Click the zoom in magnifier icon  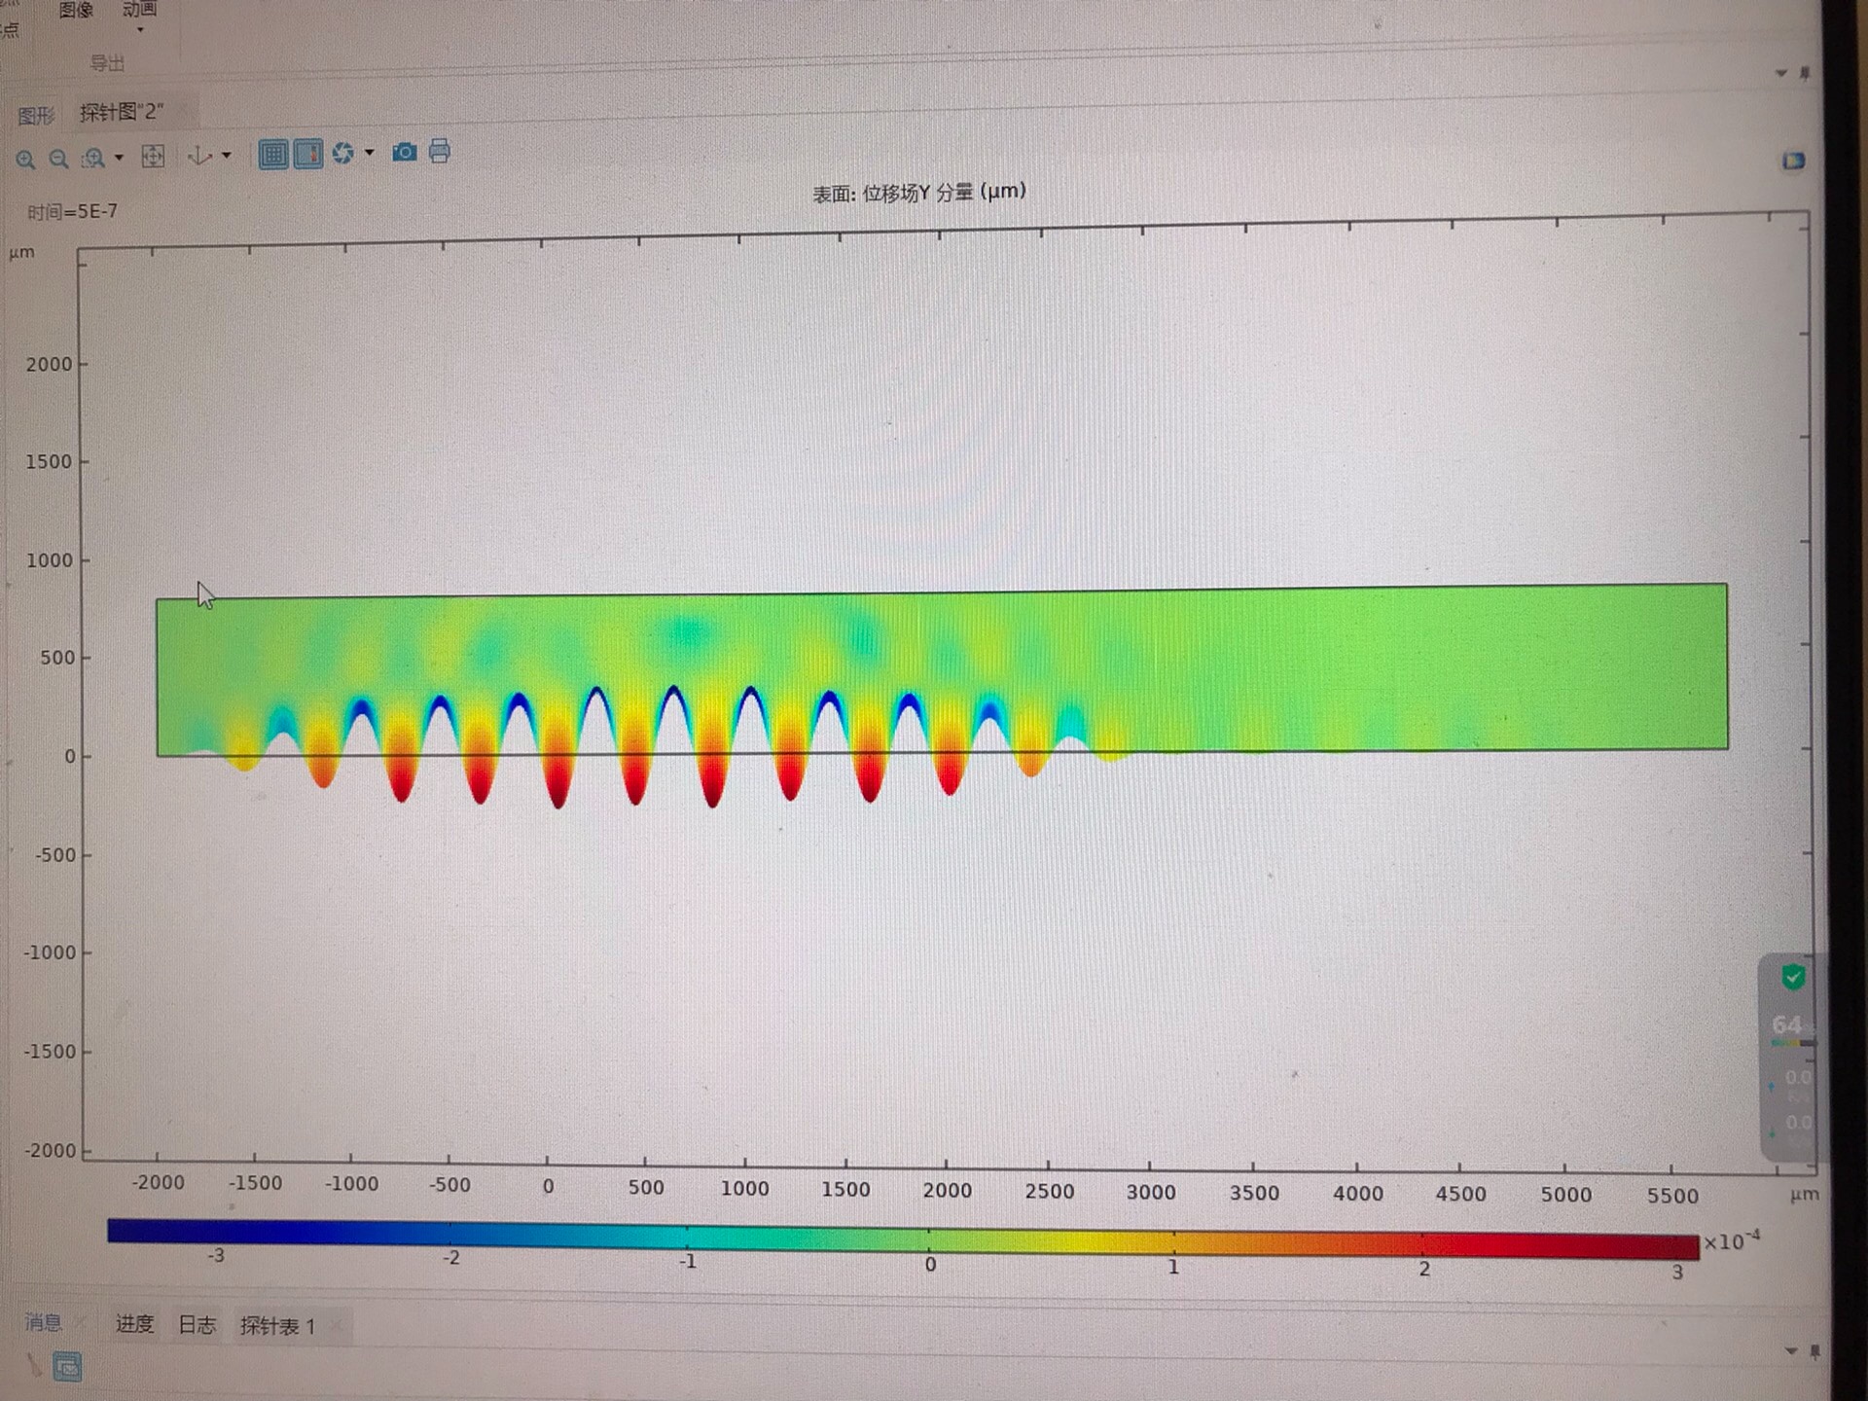coord(25,160)
